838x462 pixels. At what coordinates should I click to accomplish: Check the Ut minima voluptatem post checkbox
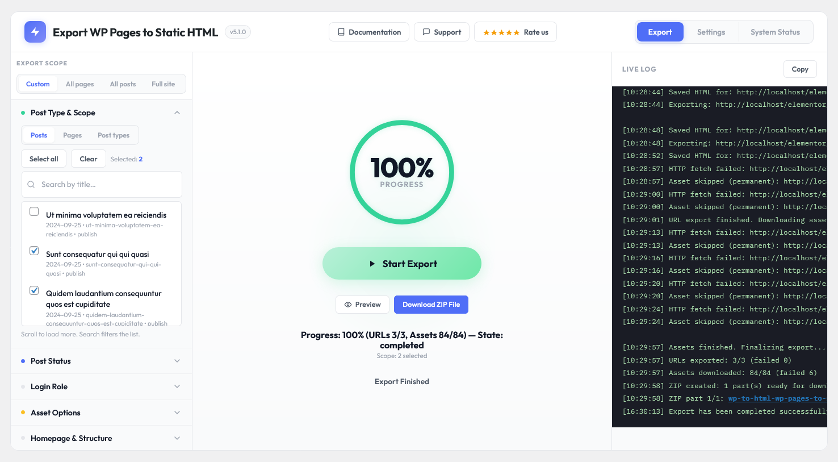click(x=33, y=211)
